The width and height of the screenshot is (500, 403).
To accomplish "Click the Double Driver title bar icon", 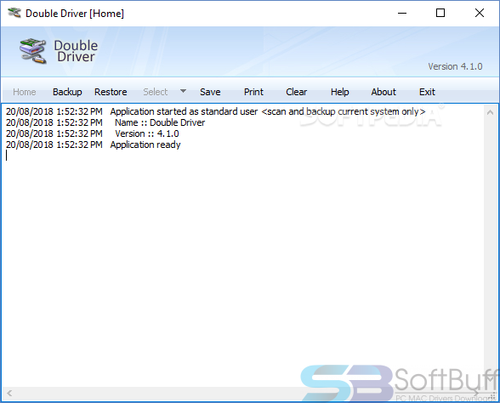I will click(14, 13).
